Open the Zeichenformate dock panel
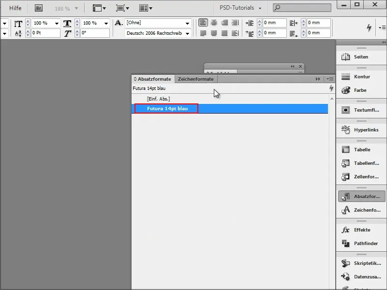Viewport: 387px width, 290px height. [361, 210]
